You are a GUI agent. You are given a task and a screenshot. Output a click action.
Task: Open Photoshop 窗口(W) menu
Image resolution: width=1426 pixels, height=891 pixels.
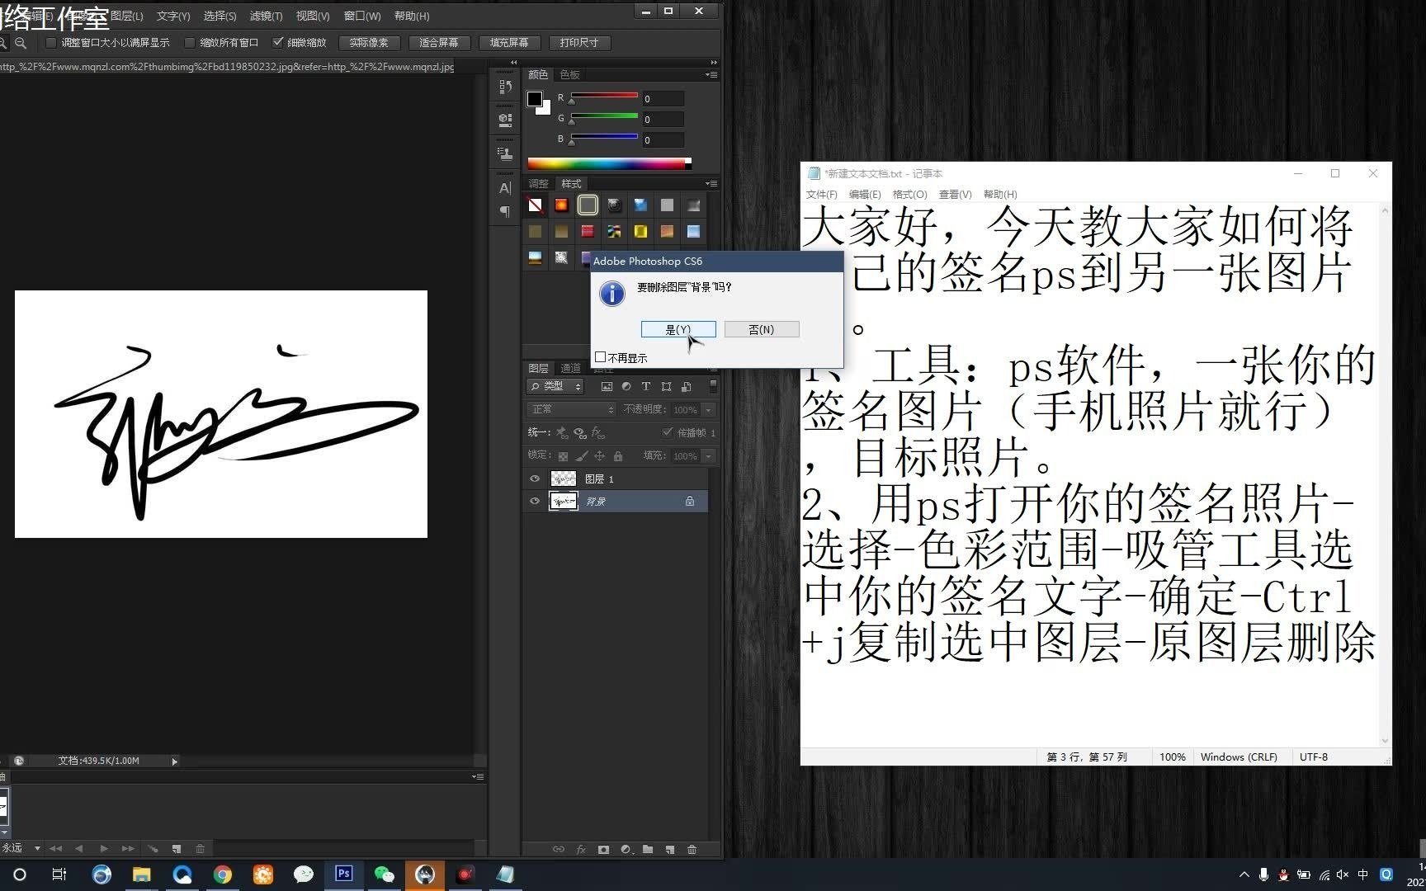pyautogui.click(x=362, y=16)
